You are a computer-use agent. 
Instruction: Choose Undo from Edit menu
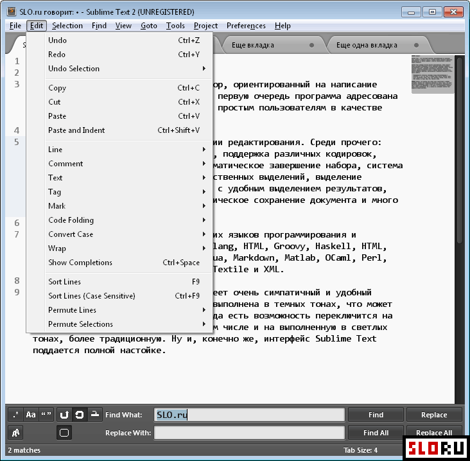tap(119, 40)
